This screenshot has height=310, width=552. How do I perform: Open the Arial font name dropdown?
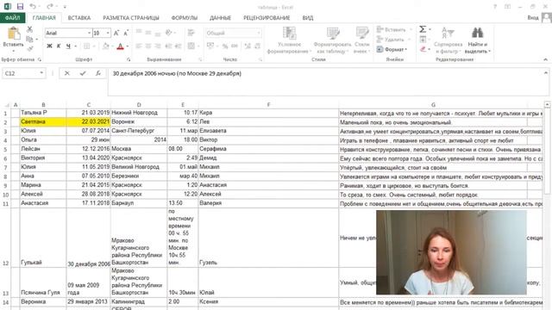click(89, 33)
